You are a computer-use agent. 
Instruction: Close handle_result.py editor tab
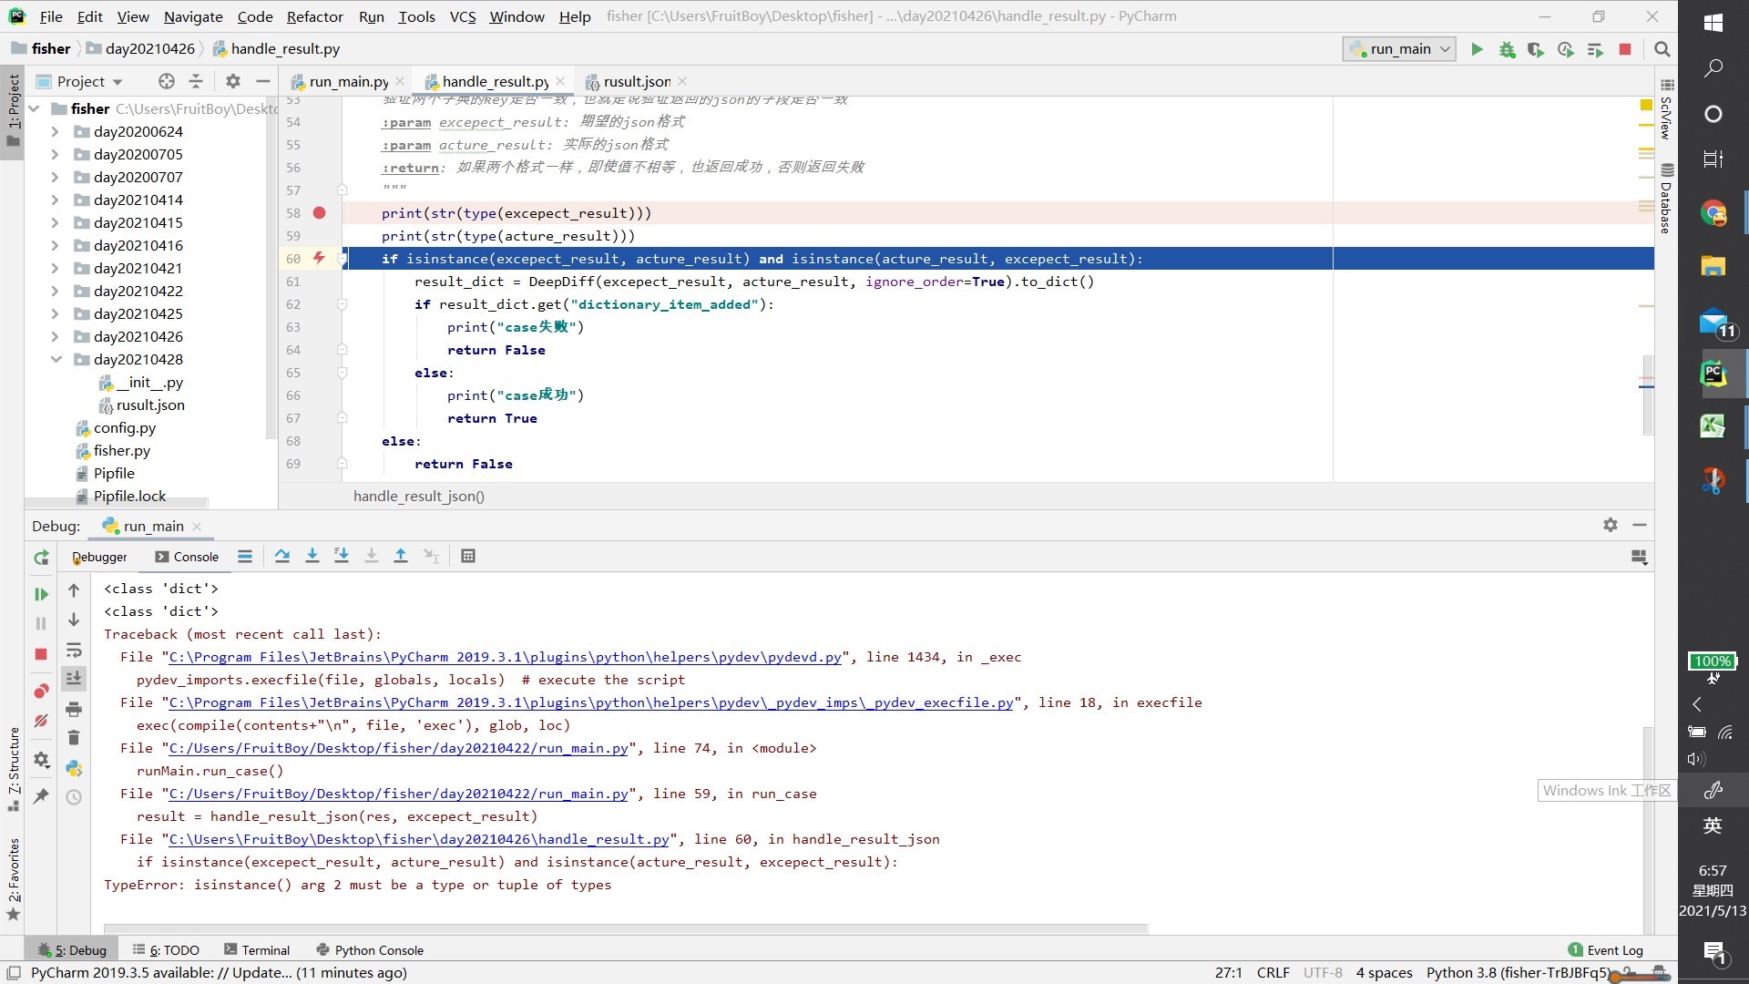pyautogui.click(x=559, y=81)
